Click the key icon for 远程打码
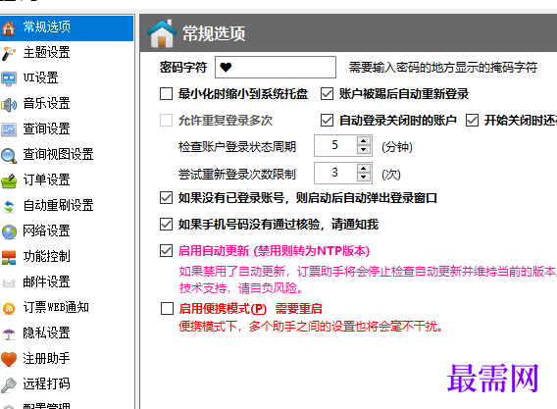The height and width of the screenshot is (409, 557). (x=9, y=384)
